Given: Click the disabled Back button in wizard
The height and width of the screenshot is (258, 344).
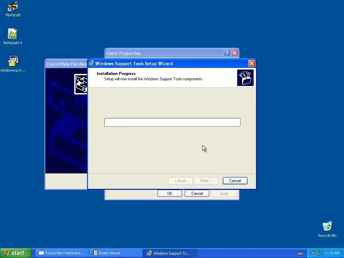Looking at the screenshot, I should pyautogui.click(x=180, y=180).
